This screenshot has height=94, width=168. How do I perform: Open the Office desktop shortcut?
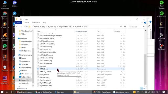[5, 58]
